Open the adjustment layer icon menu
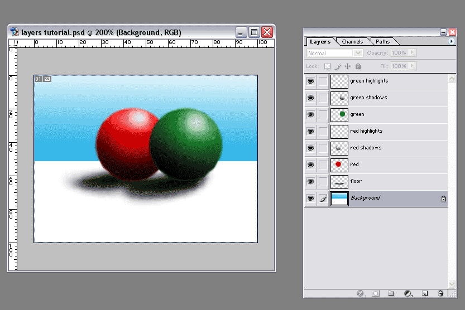 (x=408, y=293)
